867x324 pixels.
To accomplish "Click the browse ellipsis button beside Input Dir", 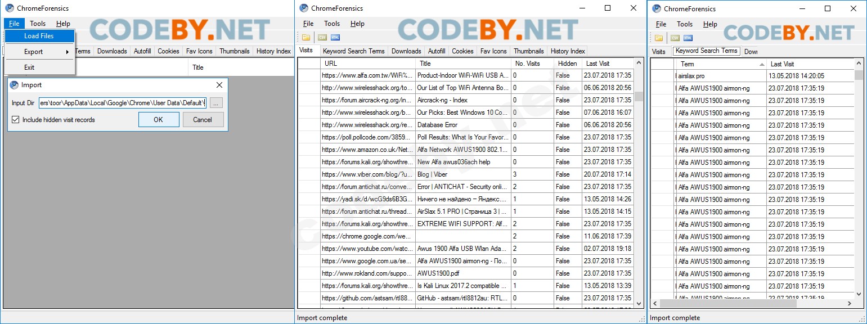I will point(216,103).
